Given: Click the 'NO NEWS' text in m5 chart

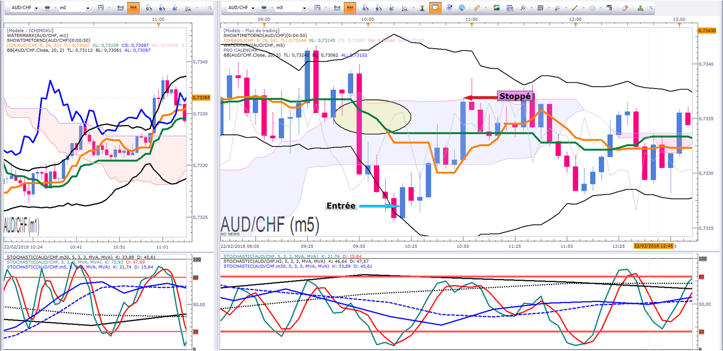Looking at the screenshot, I should click(x=231, y=234).
